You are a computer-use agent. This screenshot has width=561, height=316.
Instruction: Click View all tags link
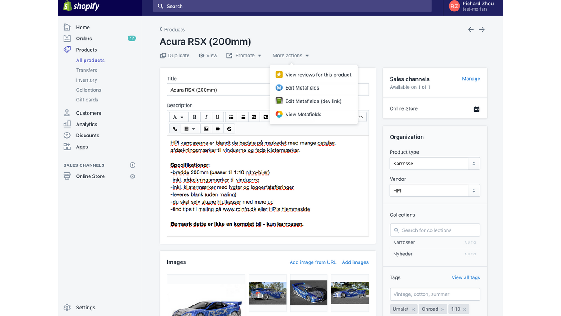(466, 277)
